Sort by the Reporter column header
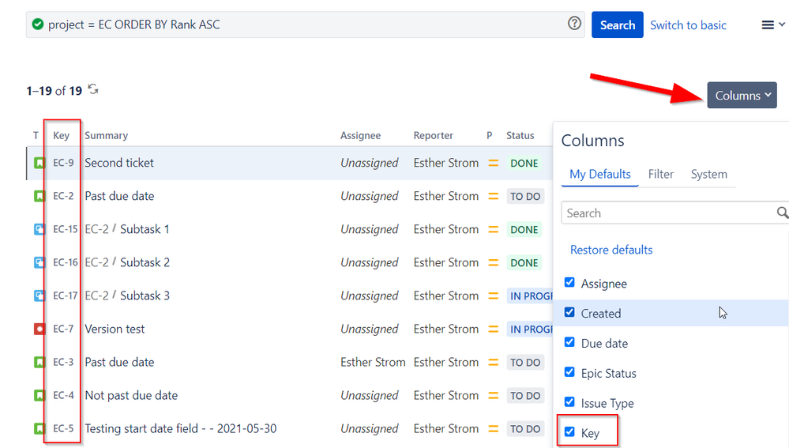The width and height of the screenshot is (789, 448). coord(434,135)
